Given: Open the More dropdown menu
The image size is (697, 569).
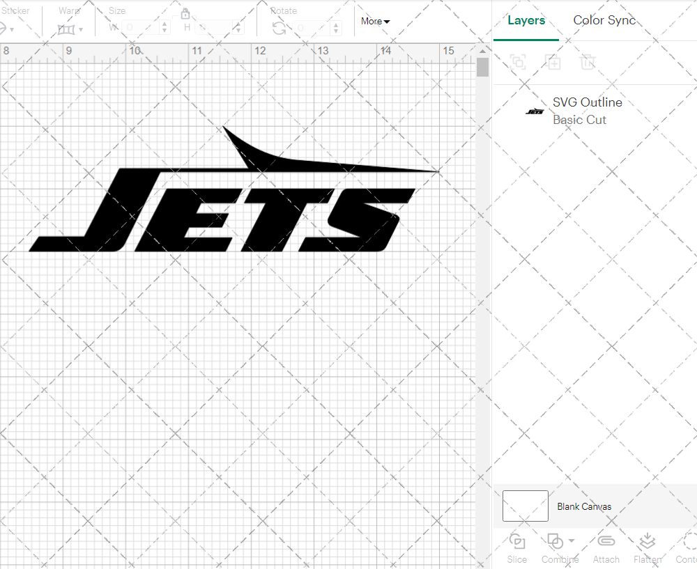Looking at the screenshot, I should 375,22.
